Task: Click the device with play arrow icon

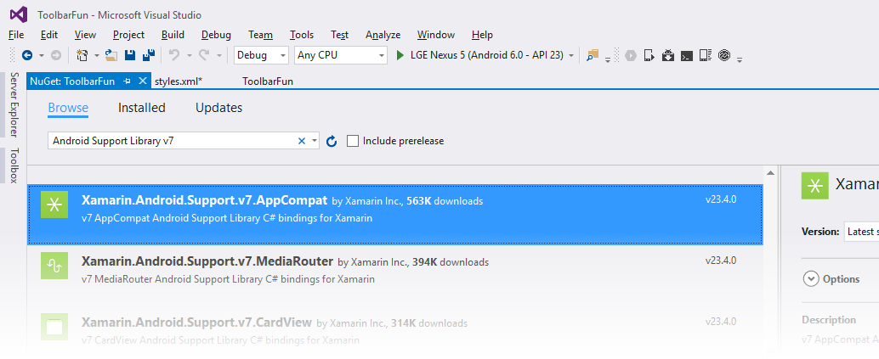Action: (649, 55)
